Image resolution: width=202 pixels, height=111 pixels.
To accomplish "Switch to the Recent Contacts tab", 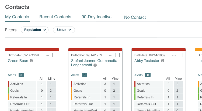I will pyautogui.click(x=55, y=17).
